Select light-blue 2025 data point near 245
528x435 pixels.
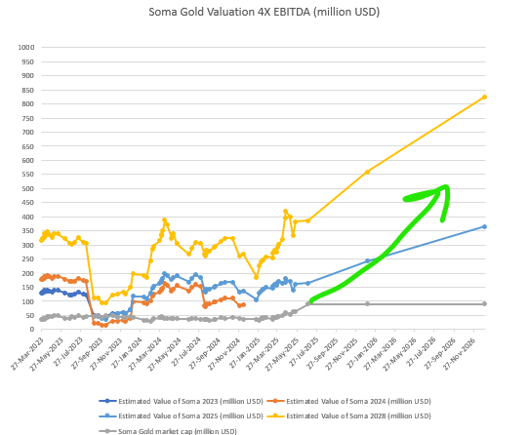click(367, 260)
